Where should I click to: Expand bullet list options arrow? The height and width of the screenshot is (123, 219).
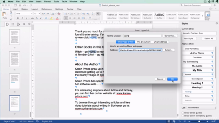click(x=68, y=14)
